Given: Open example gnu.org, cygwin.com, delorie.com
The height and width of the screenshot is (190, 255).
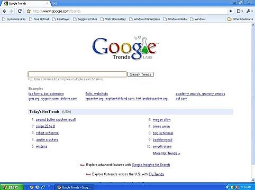Looking at the screenshot, I should (x=53, y=99).
